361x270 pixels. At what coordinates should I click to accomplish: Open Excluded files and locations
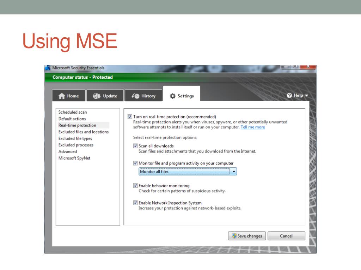[83, 132]
